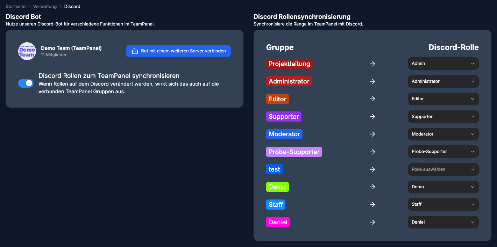This screenshot has height=247, width=497.
Task: Click the Demo Team (TeamPanel) server name
Action: 71,48
